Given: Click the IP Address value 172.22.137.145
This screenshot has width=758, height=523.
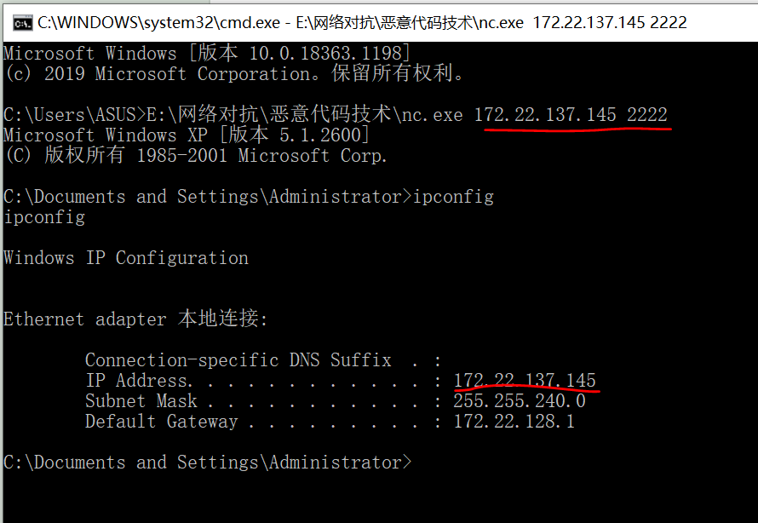Looking at the screenshot, I should (525, 381).
